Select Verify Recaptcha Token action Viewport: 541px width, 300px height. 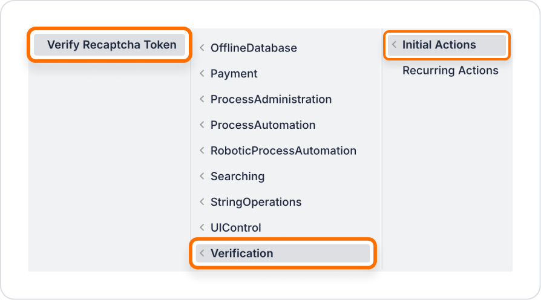pos(110,45)
